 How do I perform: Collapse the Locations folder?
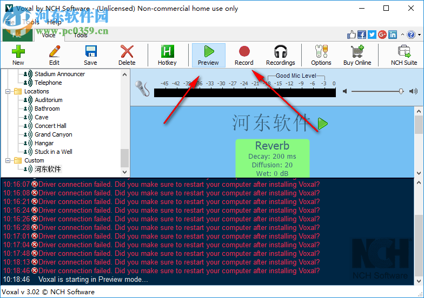8,91
